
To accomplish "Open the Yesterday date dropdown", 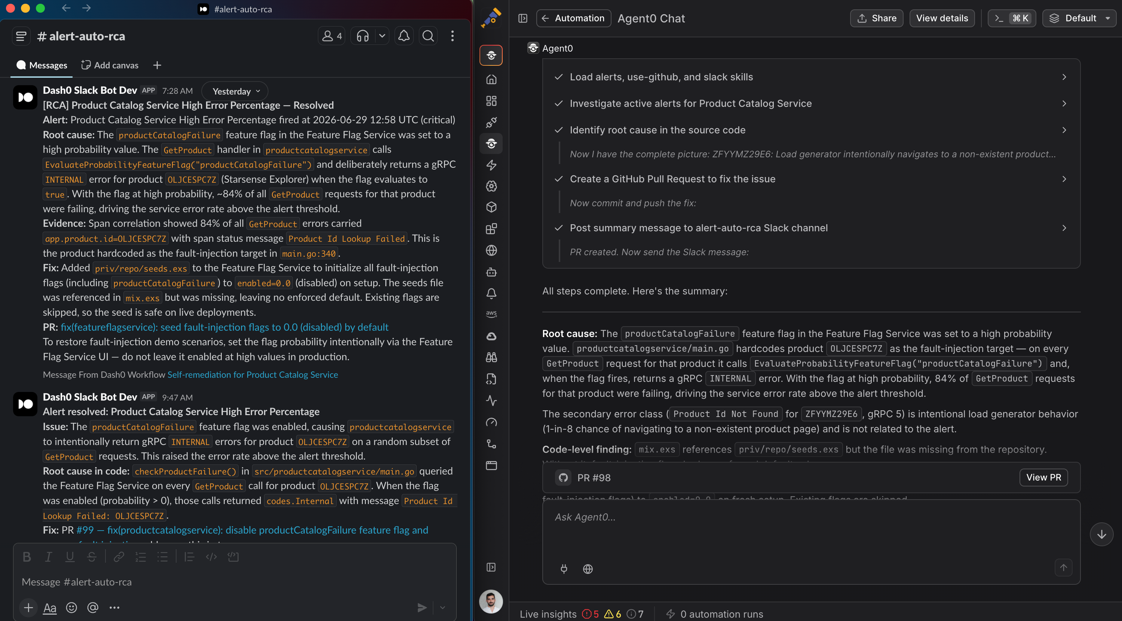I will pyautogui.click(x=236, y=91).
